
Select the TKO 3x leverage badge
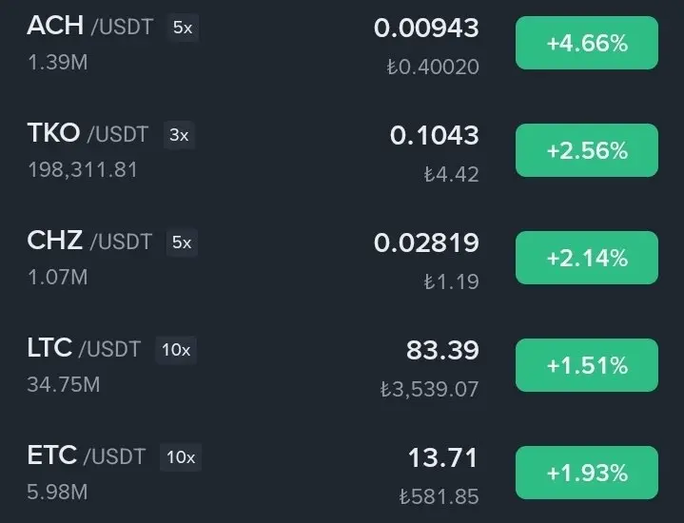(x=179, y=135)
